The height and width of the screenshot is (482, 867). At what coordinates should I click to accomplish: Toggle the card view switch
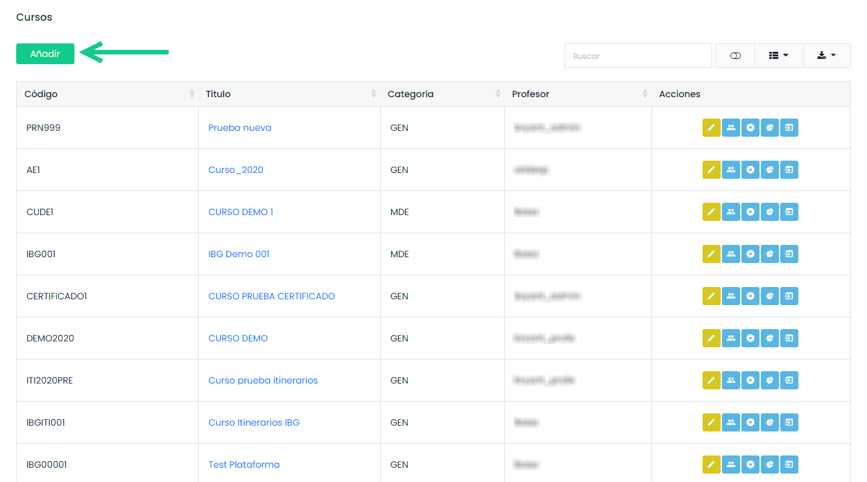pos(735,56)
